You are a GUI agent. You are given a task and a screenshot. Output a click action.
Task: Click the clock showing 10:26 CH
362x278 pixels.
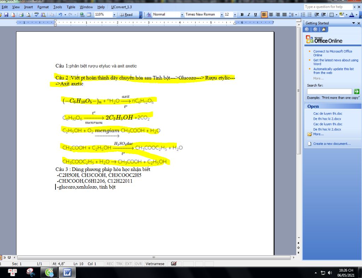(346, 272)
